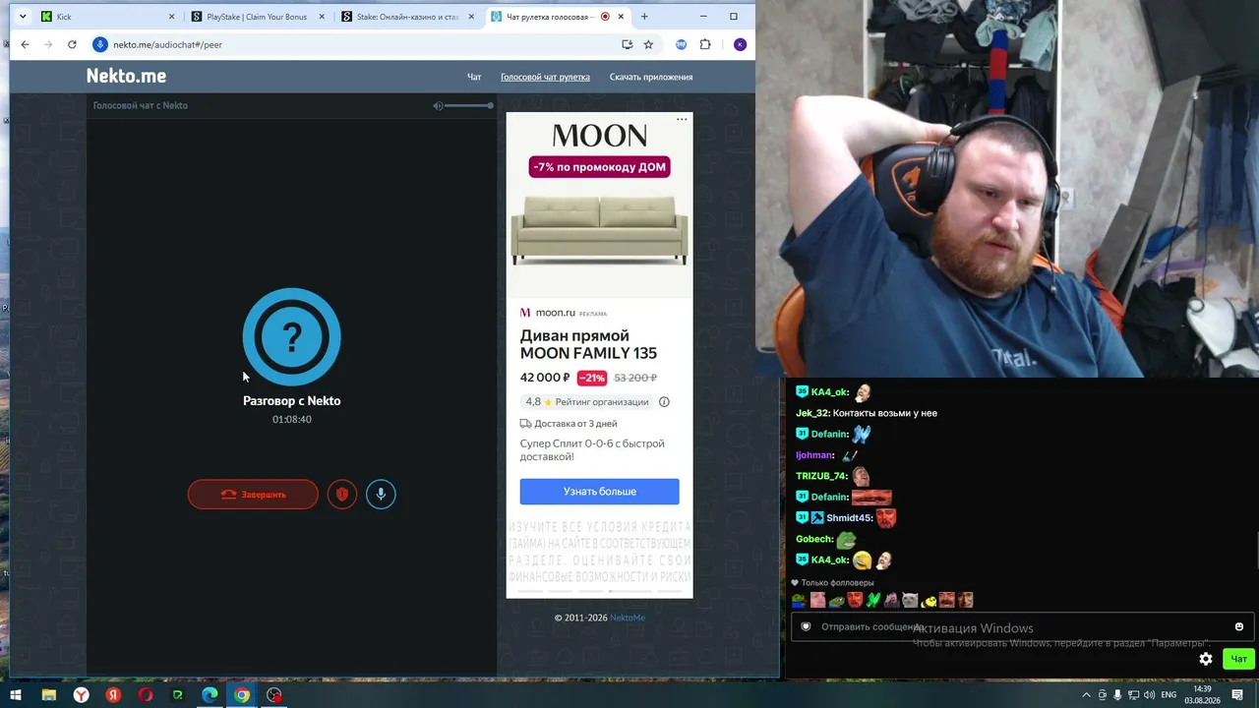This screenshot has height=708, width=1259.
Task: Open File Explorer from the taskbar
Action: pyautogui.click(x=48, y=695)
